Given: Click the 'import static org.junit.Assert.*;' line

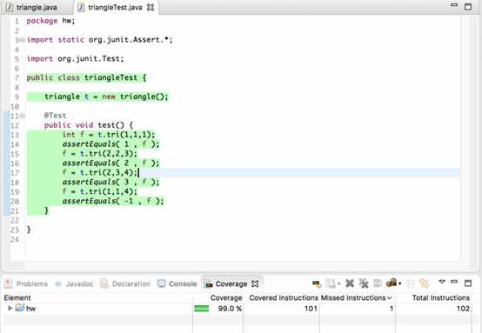Looking at the screenshot, I should (x=99, y=40).
